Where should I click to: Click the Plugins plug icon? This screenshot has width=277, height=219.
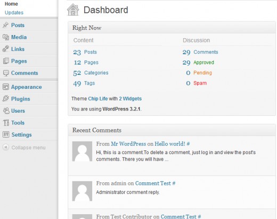tap(6, 98)
